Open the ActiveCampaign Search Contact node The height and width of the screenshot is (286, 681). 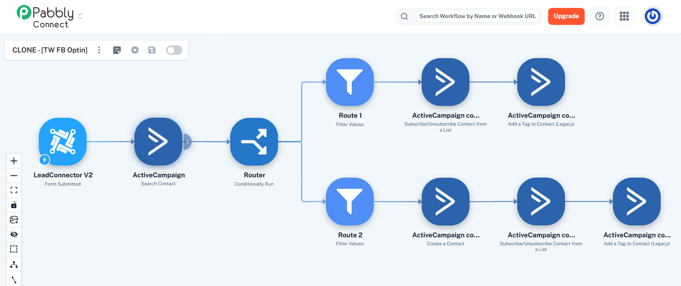tap(158, 141)
